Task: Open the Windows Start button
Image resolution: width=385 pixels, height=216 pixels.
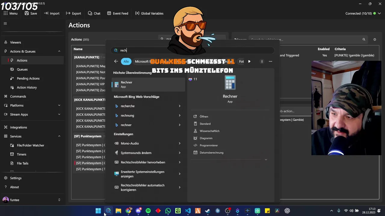Action: [x=98, y=211]
